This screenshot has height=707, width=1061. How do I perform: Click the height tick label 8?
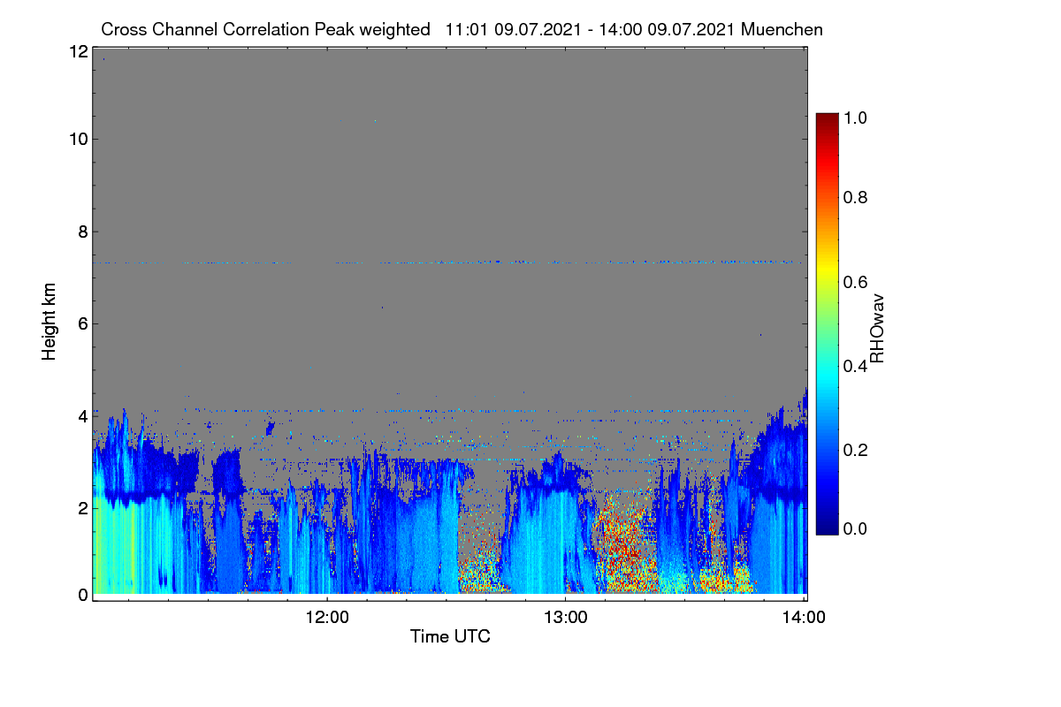point(83,232)
